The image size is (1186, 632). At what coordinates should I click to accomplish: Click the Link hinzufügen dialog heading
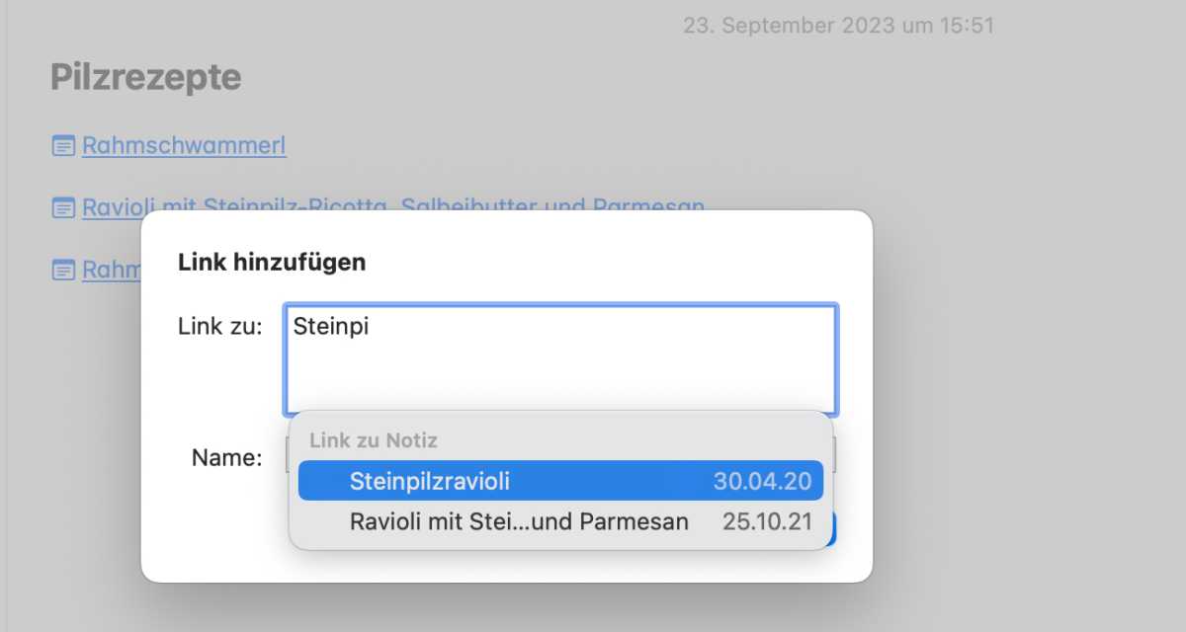(272, 263)
